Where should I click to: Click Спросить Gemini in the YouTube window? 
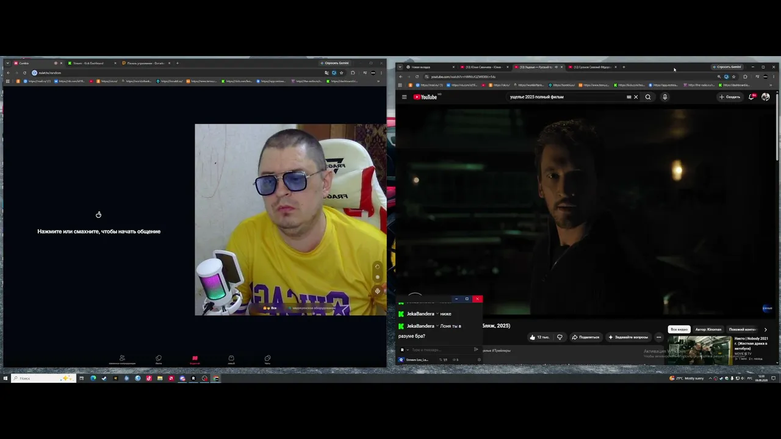tap(727, 67)
